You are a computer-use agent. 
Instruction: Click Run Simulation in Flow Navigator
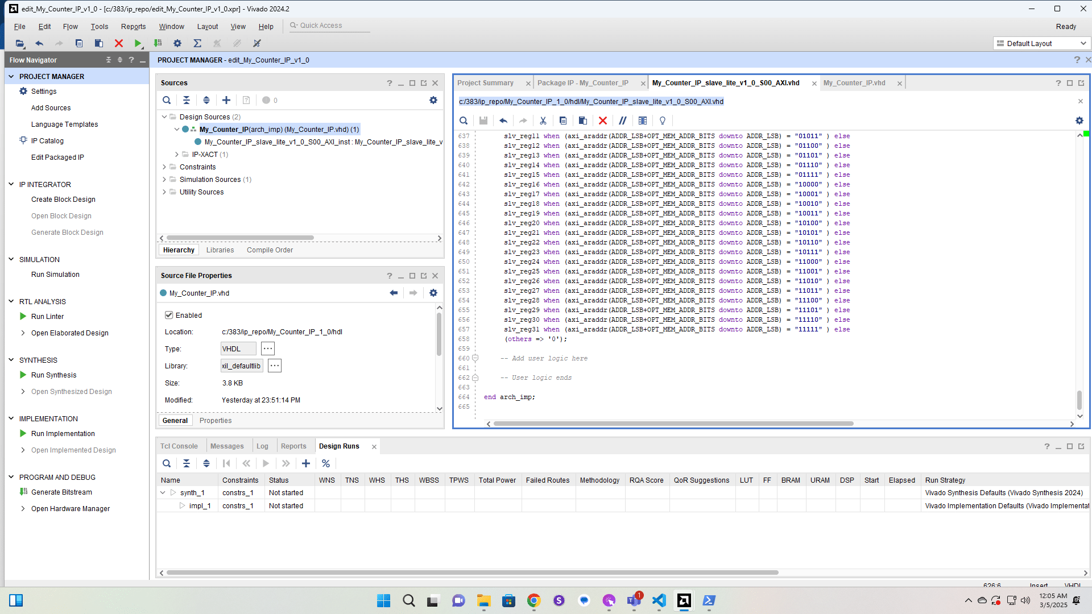(x=55, y=275)
